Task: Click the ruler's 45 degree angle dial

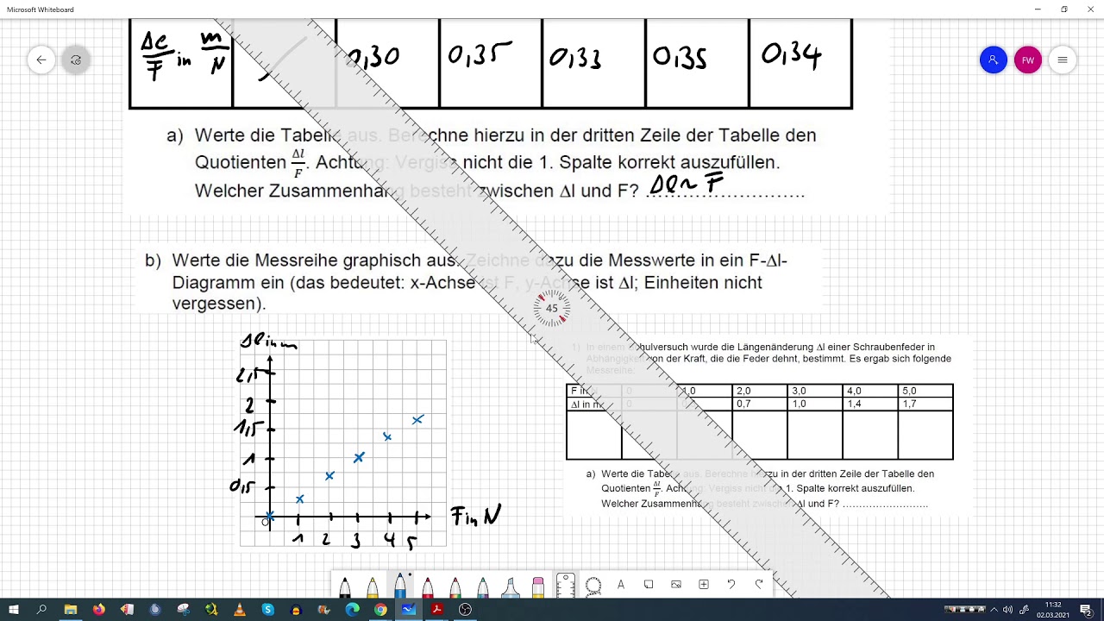Action: (x=552, y=308)
